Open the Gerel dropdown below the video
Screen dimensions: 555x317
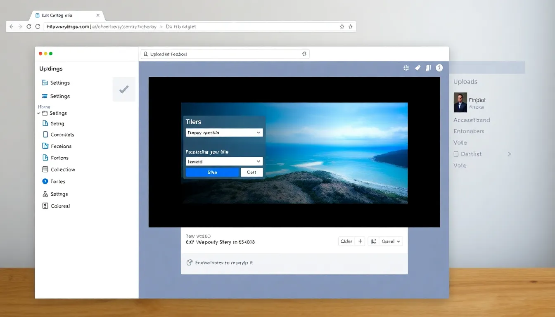tap(391, 241)
